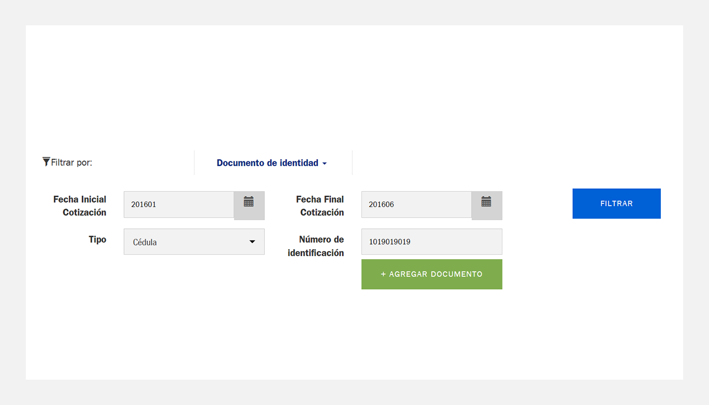
Task: Click the caret beside Documento de identidad
Action: tap(325, 164)
